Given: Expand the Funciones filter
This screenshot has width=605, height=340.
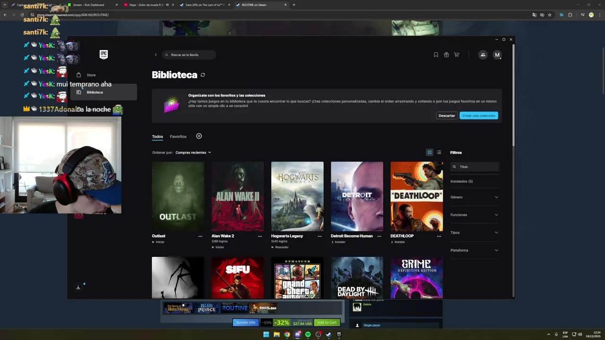Looking at the screenshot, I should 474,215.
